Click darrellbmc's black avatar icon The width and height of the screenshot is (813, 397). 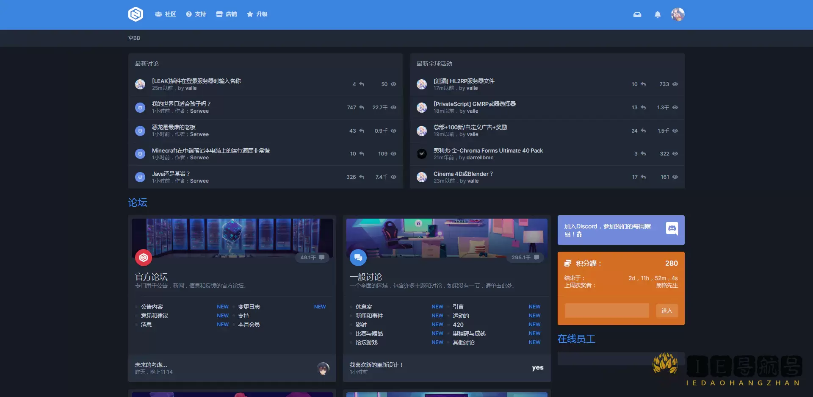click(x=422, y=154)
